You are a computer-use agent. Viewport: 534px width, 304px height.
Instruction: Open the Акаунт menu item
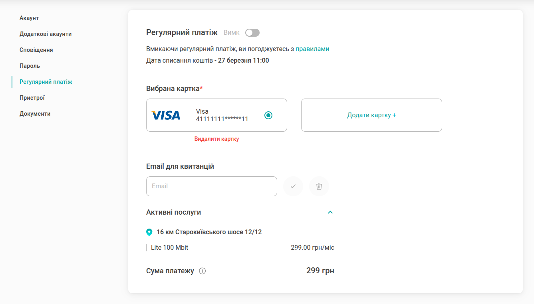point(29,18)
